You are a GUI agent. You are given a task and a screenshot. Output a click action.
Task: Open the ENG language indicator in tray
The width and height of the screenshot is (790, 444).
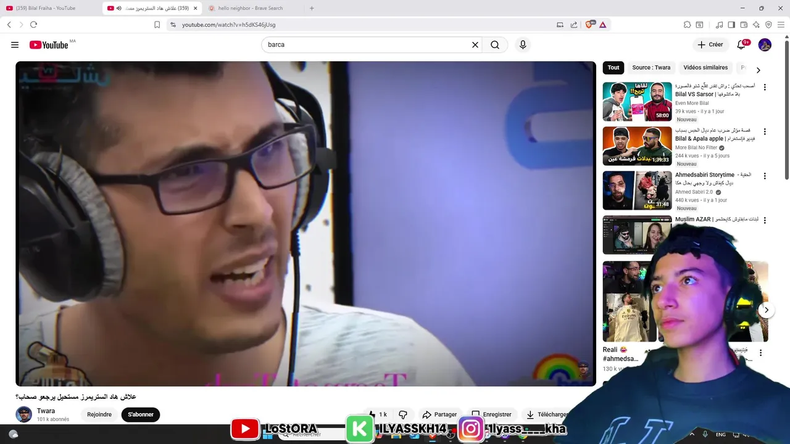click(x=720, y=435)
